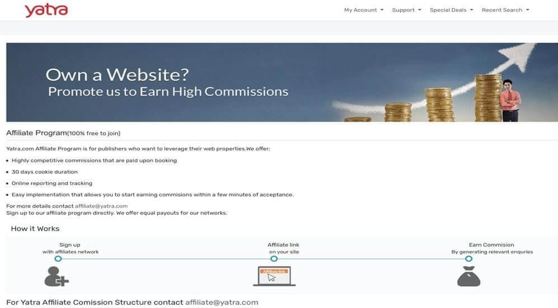Expand the Special Deals dropdown arrow

pos(471,10)
